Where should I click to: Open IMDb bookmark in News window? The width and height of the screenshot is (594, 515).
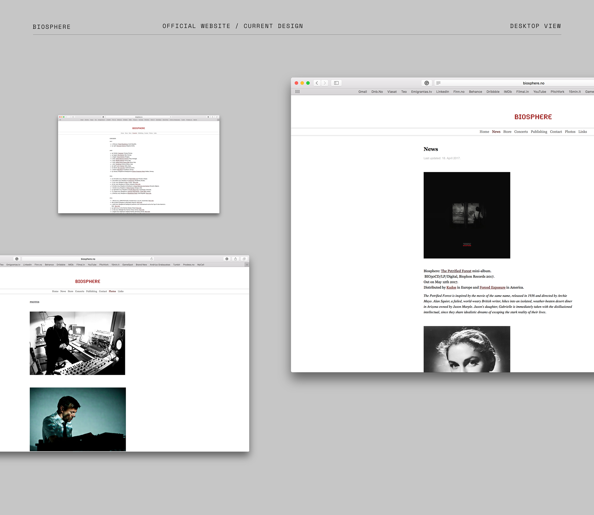pos(508,92)
